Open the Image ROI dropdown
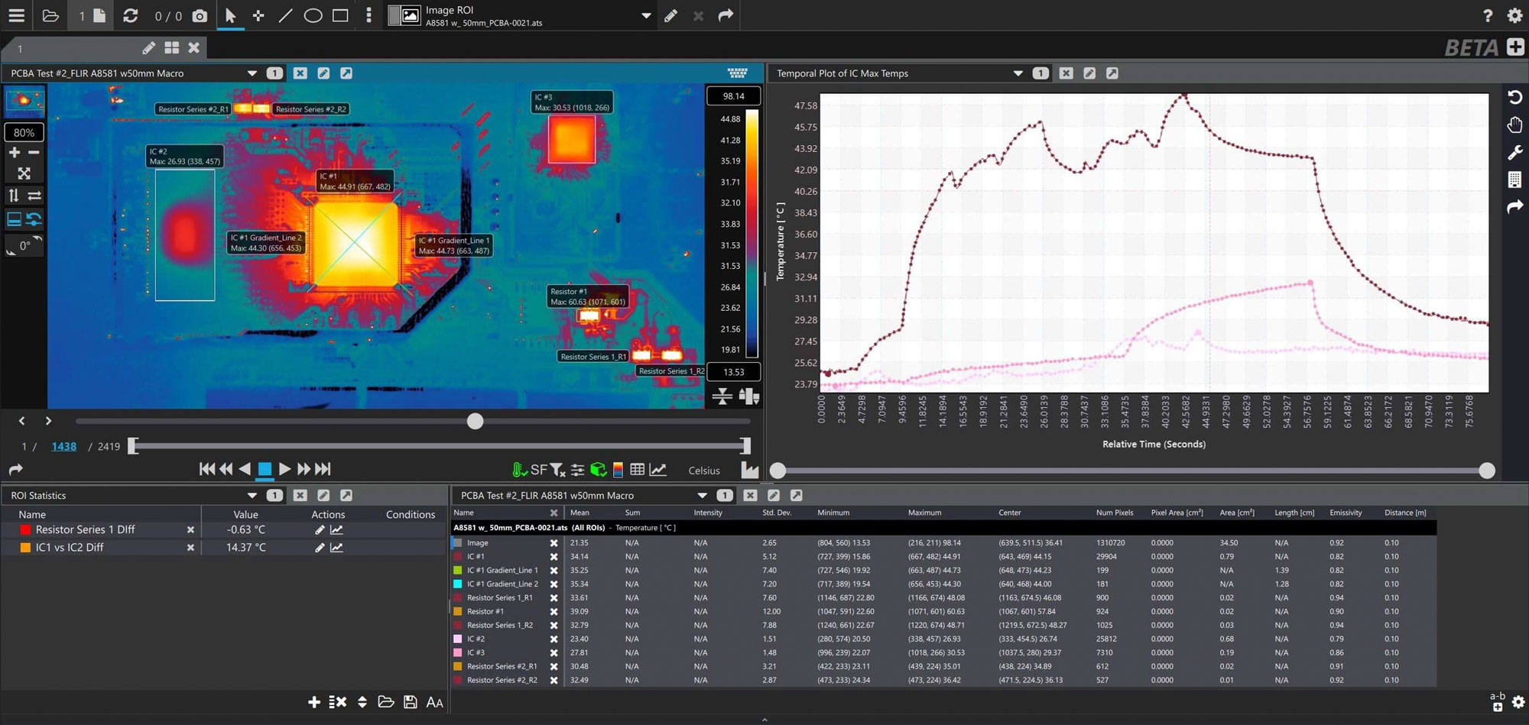Screen dimensions: 1529x725 (x=646, y=15)
